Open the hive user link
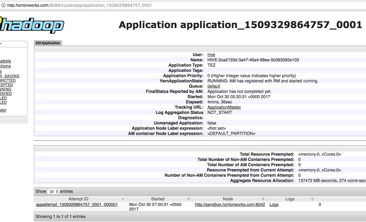The width and height of the screenshot is (366, 222). pyautogui.click(x=211, y=54)
